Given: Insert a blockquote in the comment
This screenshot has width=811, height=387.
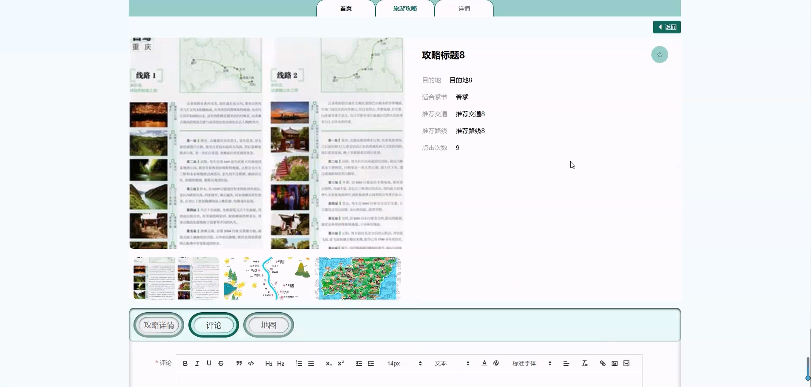Looking at the screenshot, I should (239, 364).
